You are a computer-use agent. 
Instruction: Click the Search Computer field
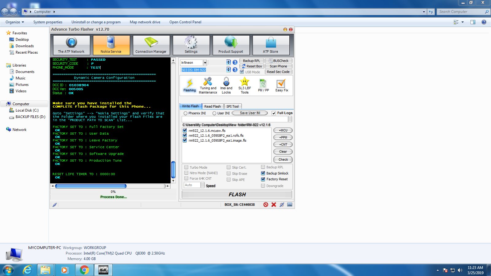[x=463, y=12]
